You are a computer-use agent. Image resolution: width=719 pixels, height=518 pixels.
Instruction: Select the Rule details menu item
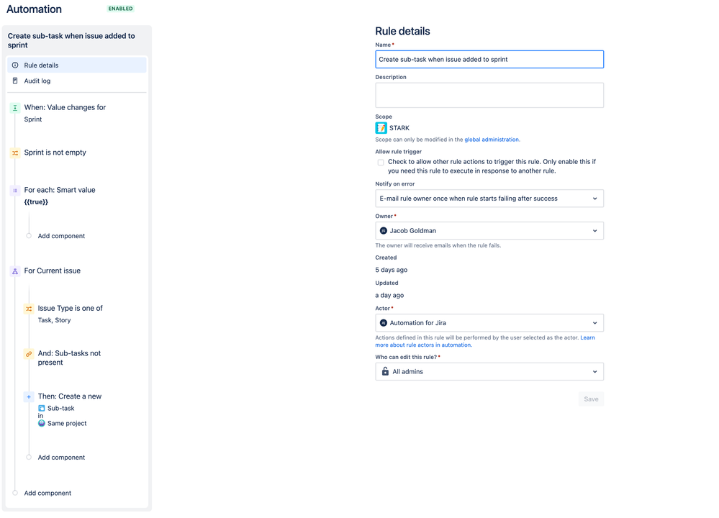[x=77, y=65]
